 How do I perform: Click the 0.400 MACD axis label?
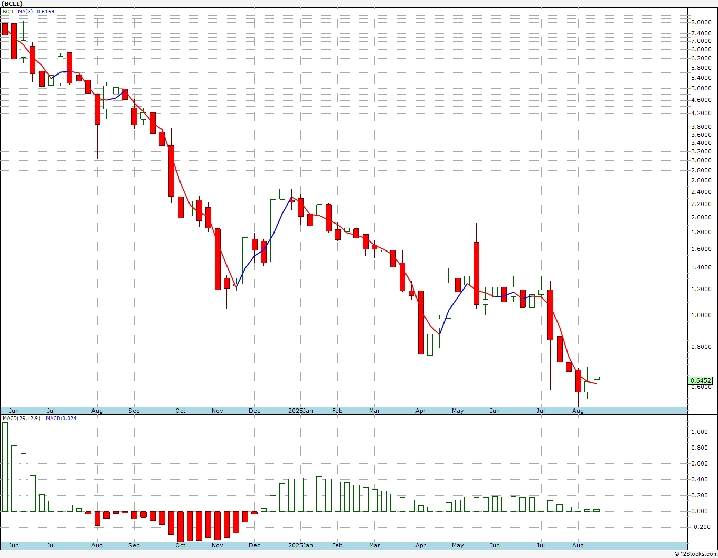point(698,480)
